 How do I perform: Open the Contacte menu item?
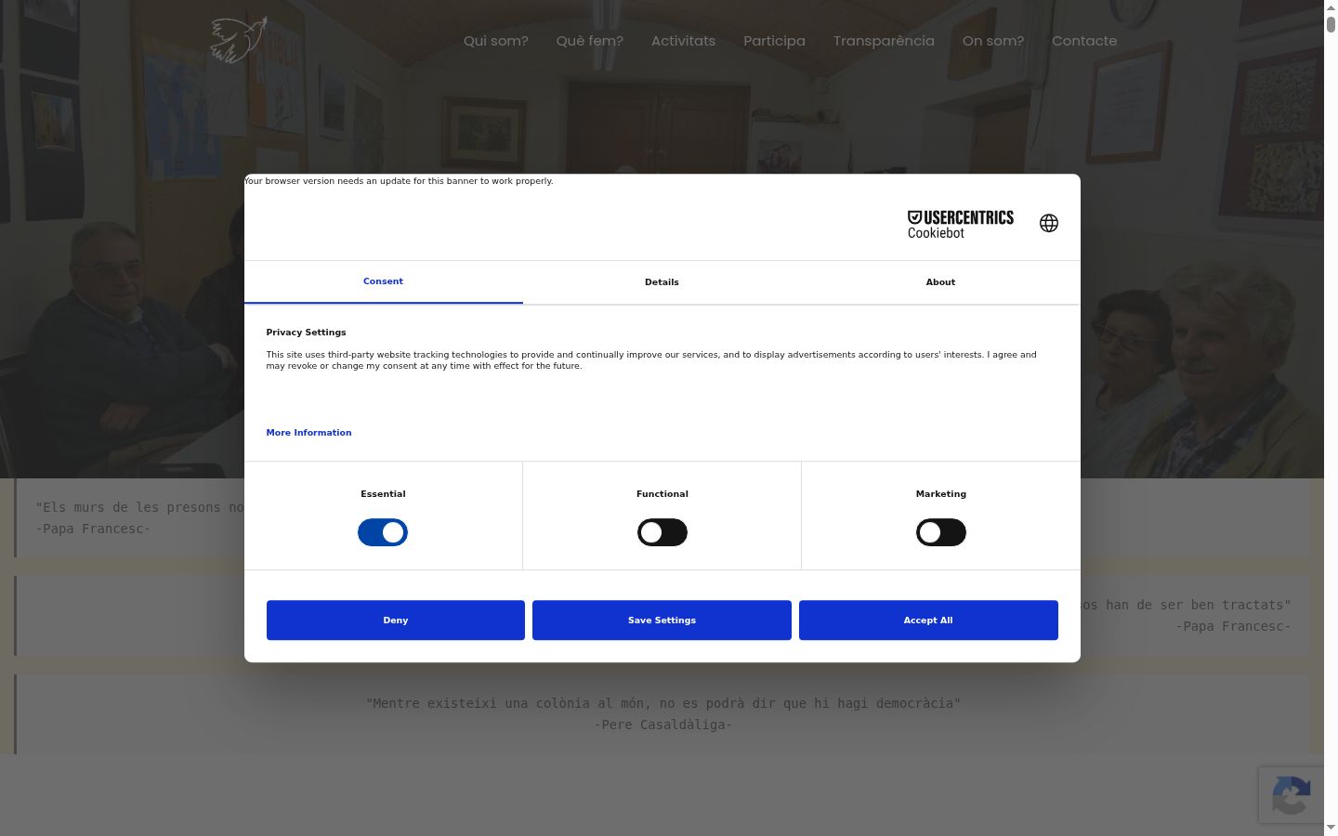[x=1084, y=41]
